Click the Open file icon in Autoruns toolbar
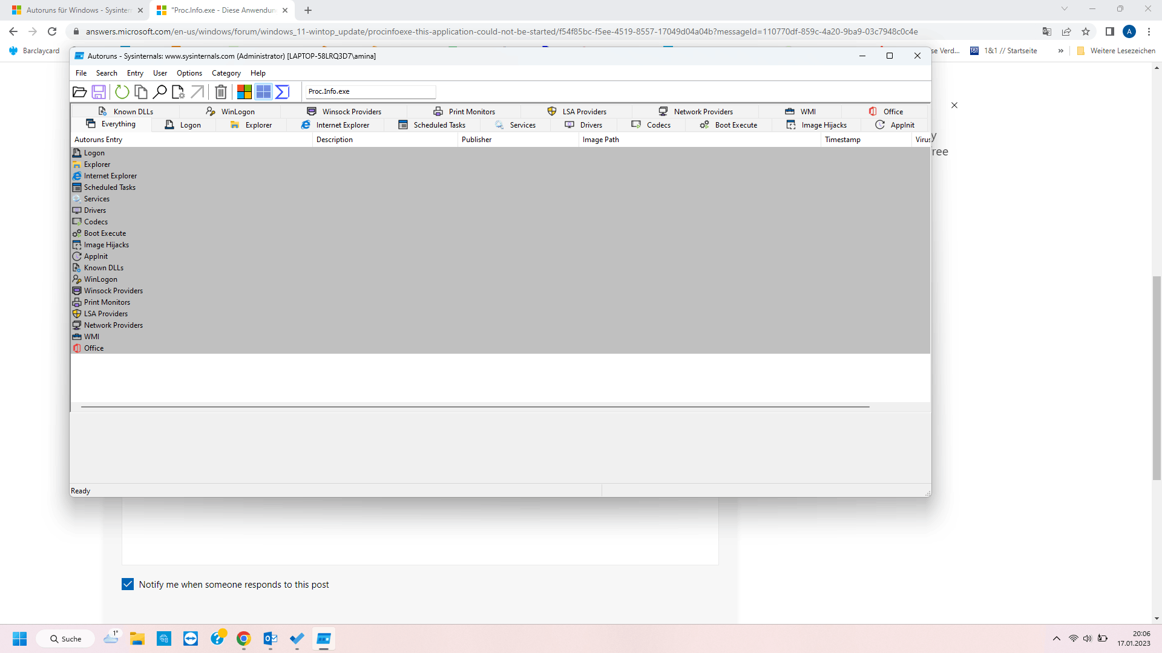This screenshot has height=653, width=1162. pos(79,92)
